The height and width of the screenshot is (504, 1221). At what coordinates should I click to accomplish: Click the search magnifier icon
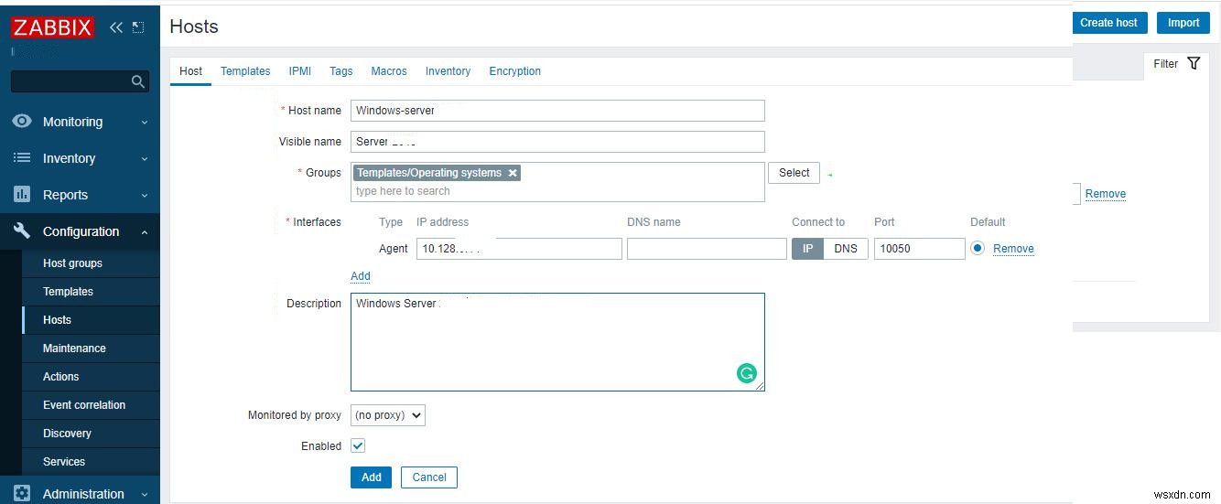(x=138, y=81)
